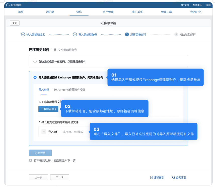Viewport: 215px width, 188px height.
Task: Click the 开始迁移 button
Action: click(40, 153)
